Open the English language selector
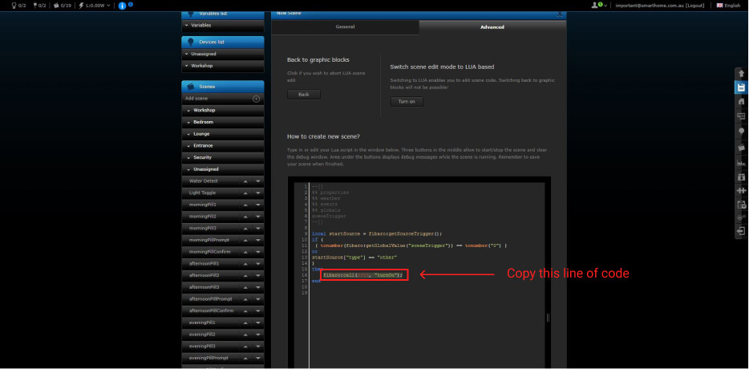The height and width of the screenshot is (369, 749). click(x=728, y=6)
